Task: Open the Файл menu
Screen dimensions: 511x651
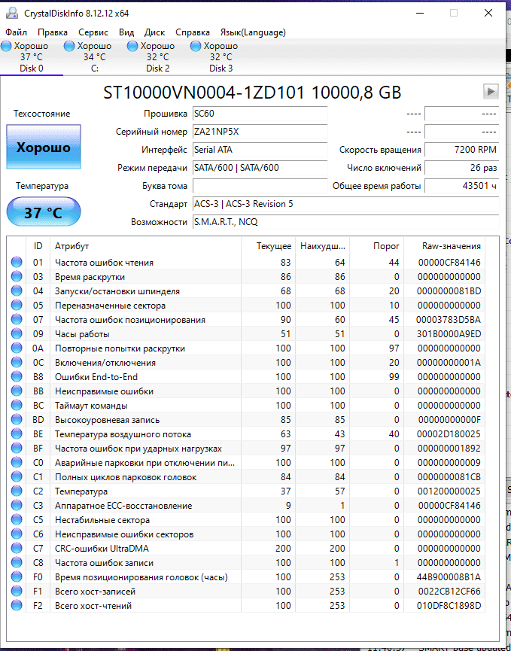Action: (x=16, y=32)
